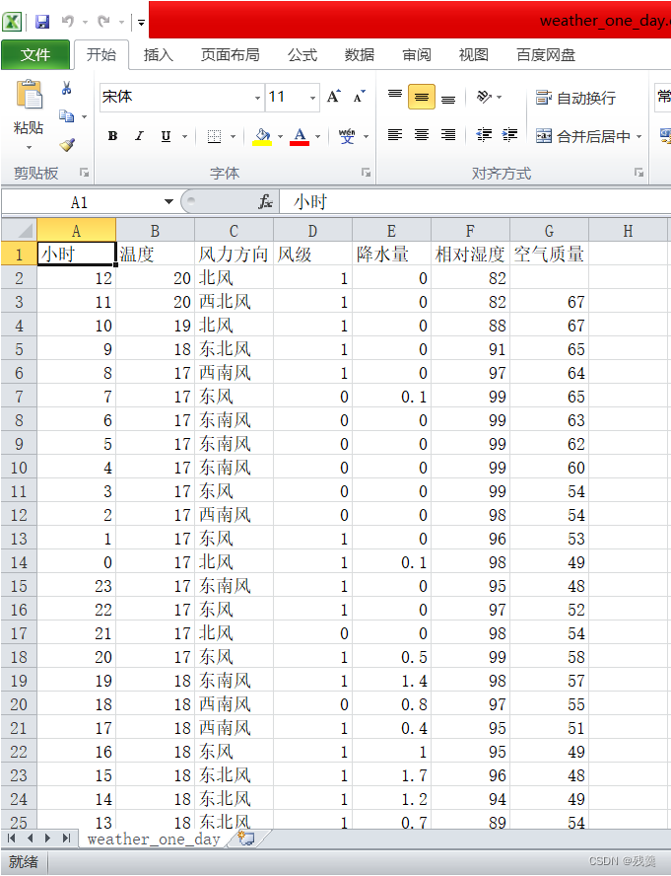Cut selection with the scissors icon

[x=66, y=88]
